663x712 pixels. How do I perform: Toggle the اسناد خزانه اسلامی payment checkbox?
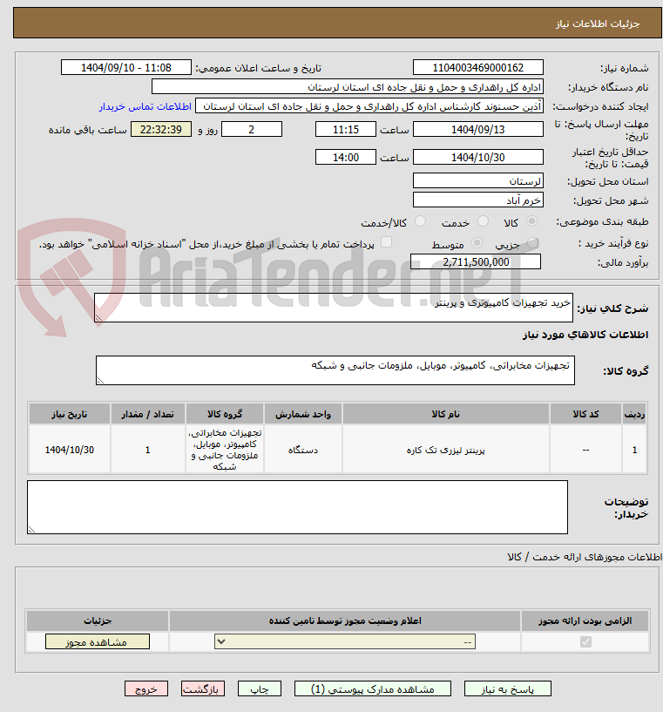[386, 242]
